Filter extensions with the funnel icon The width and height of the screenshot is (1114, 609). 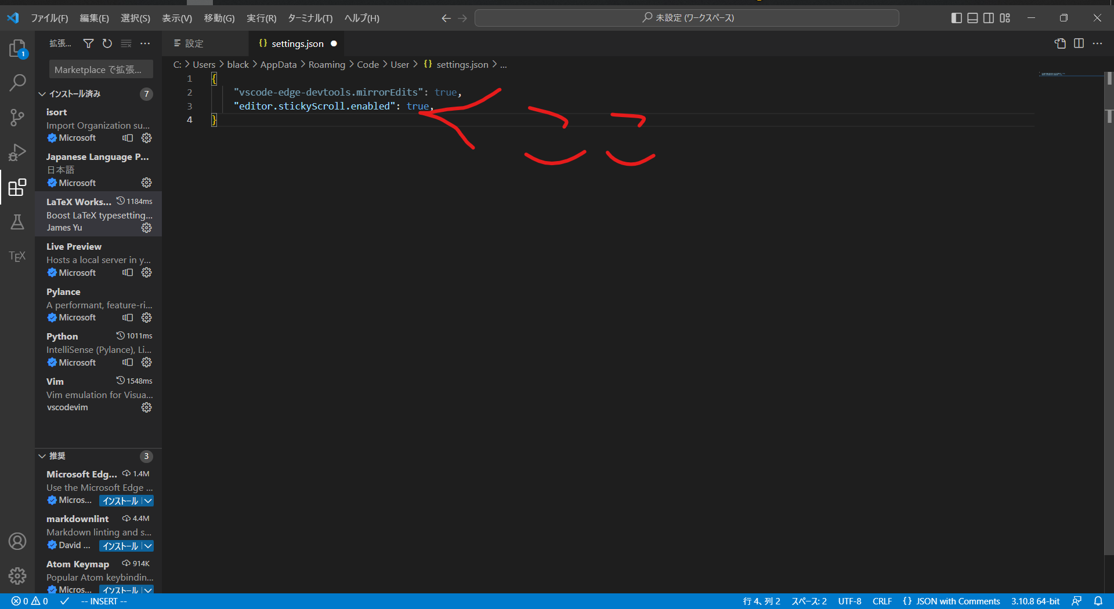pos(88,43)
